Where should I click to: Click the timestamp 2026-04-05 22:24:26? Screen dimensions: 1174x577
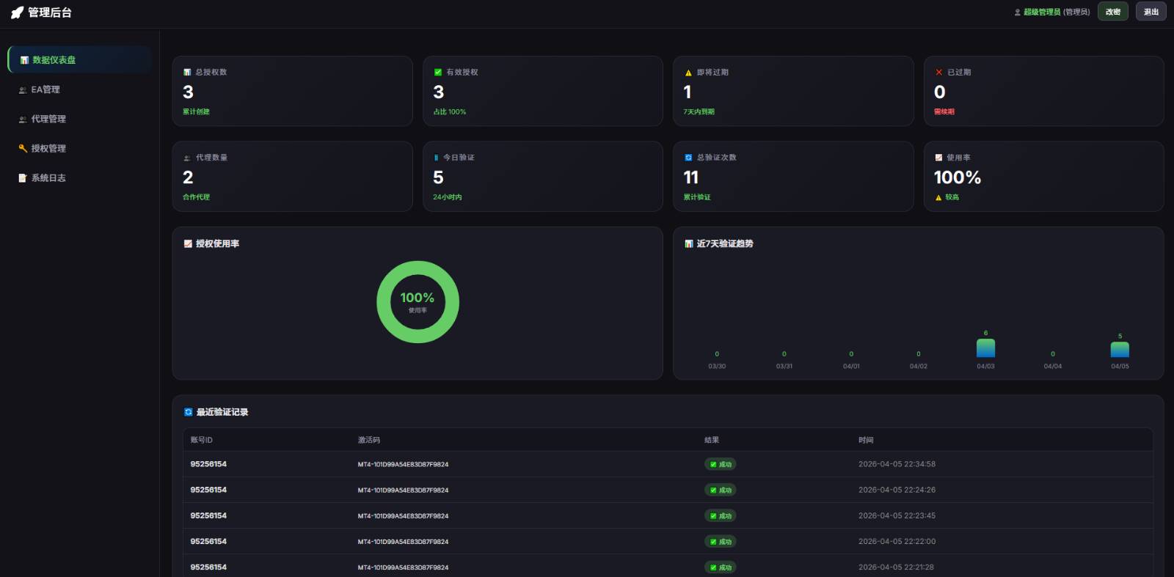pyautogui.click(x=897, y=490)
